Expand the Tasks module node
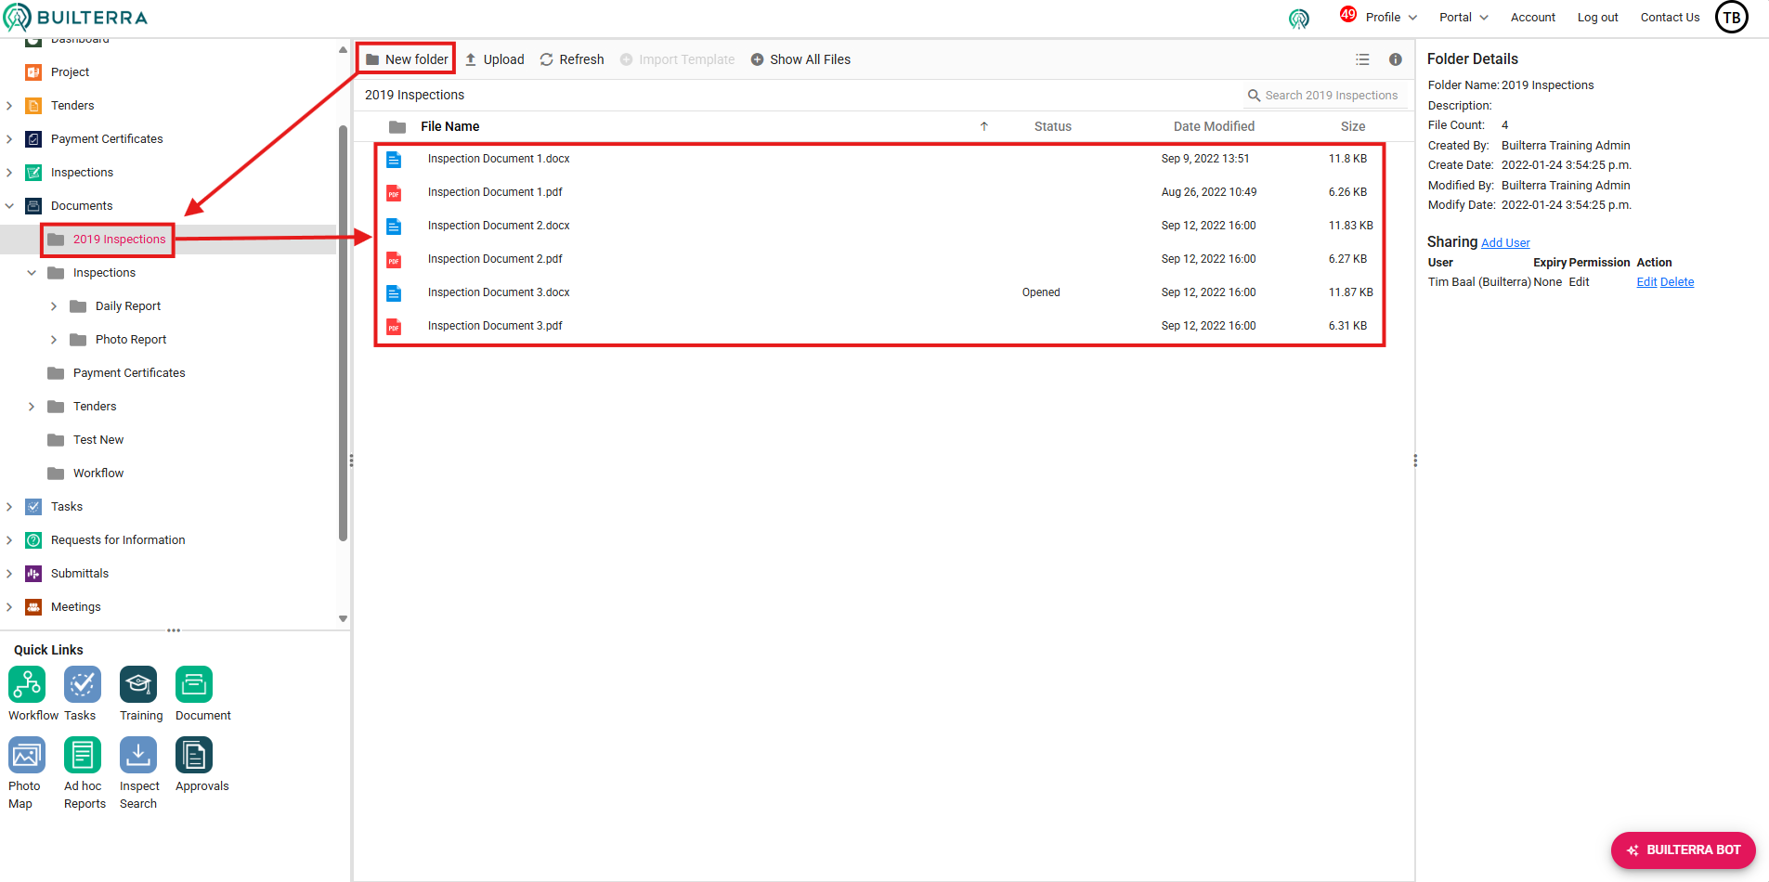 tap(9, 507)
